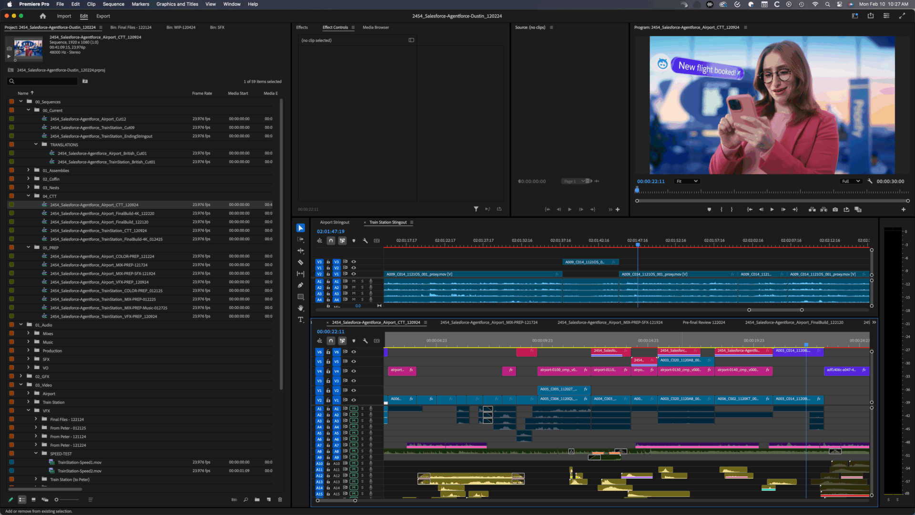Adjust the Project panel thumbnail zoom slider
The height and width of the screenshot is (515, 915).
click(x=57, y=500)
